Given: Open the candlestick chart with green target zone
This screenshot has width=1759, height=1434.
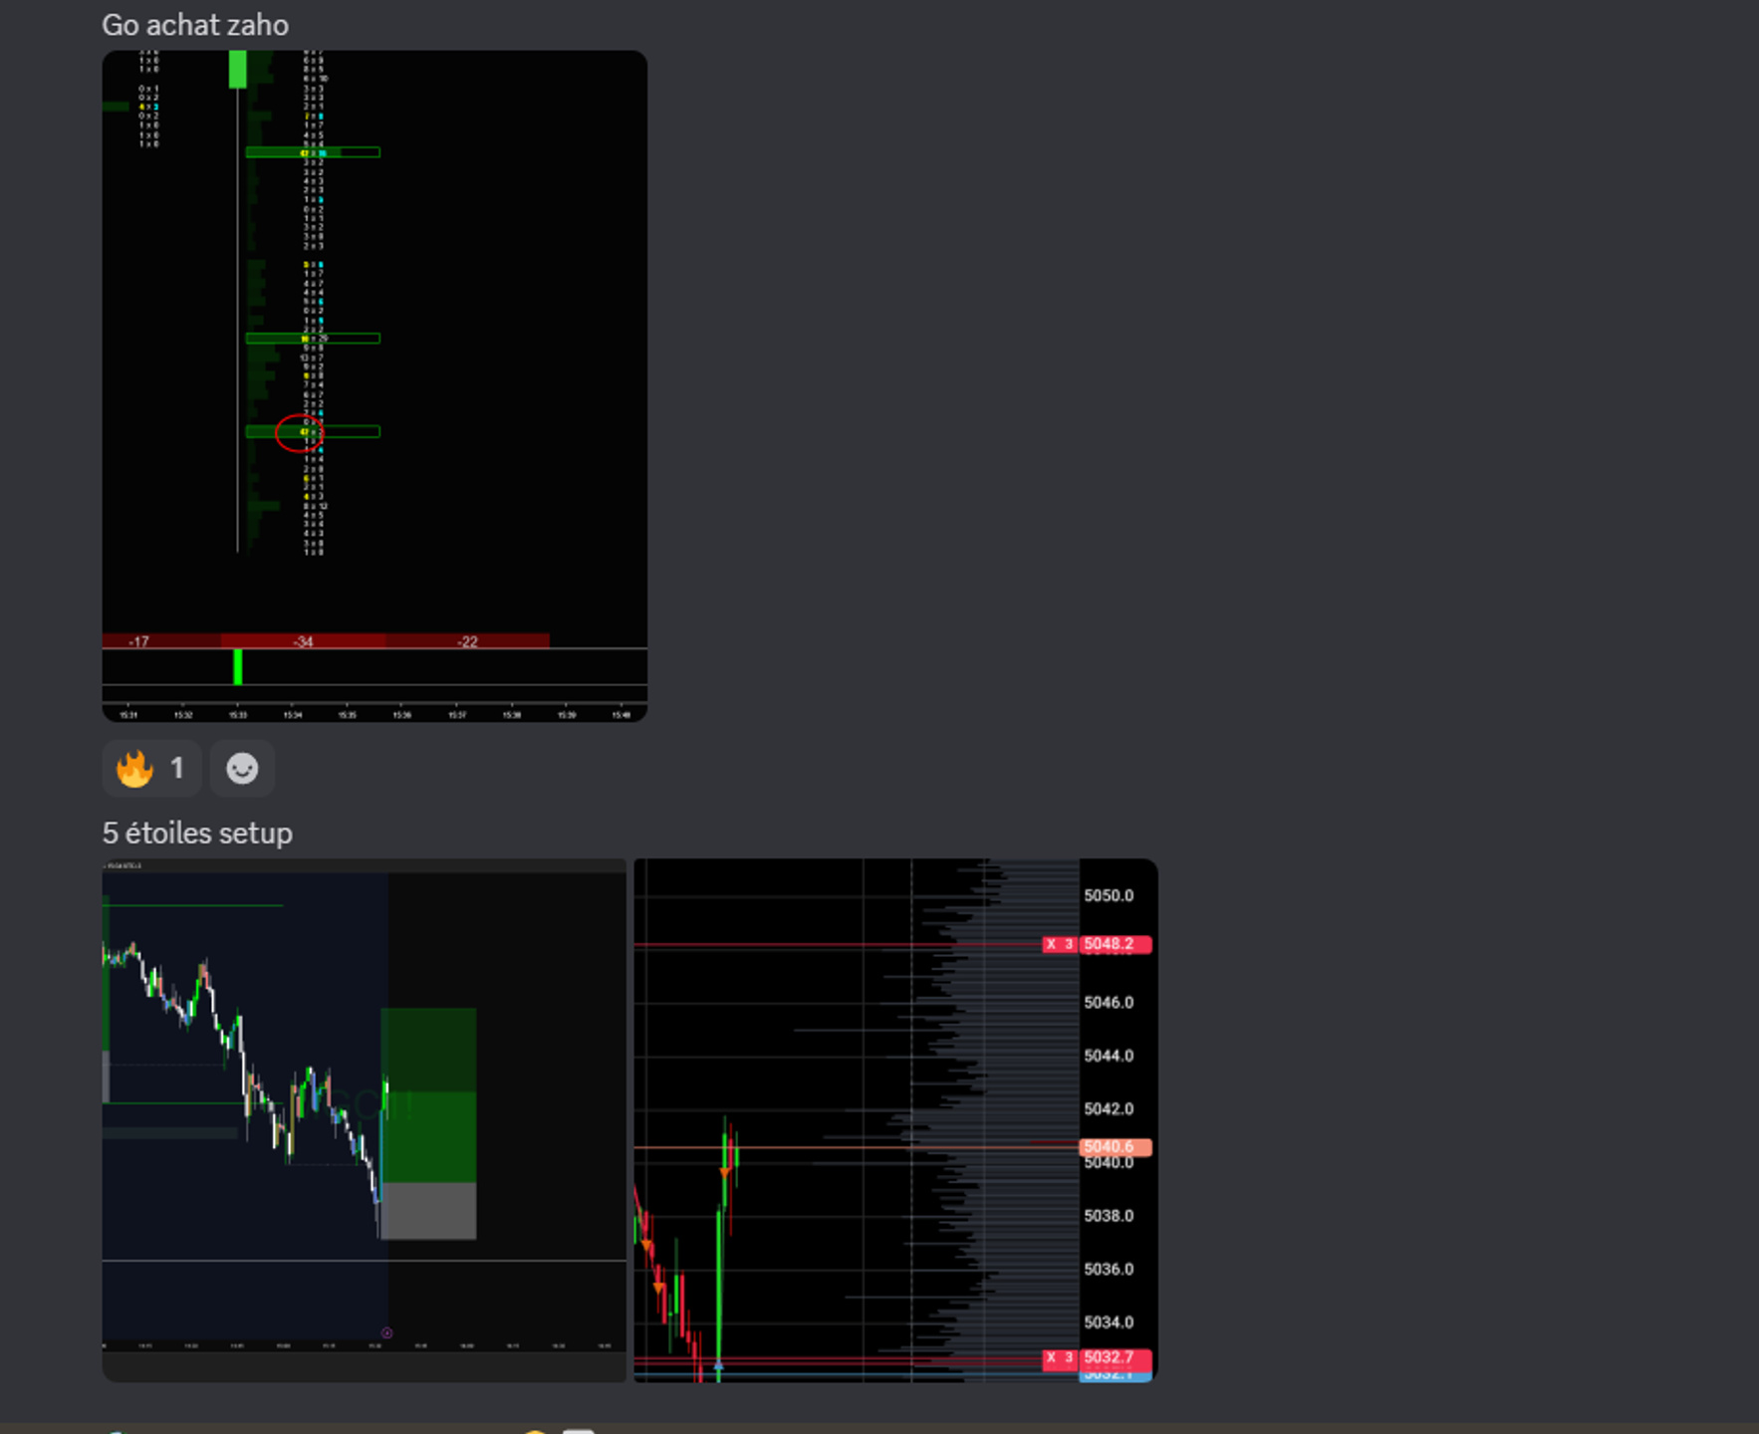Looking at the screenshot, I should 365,1119.
